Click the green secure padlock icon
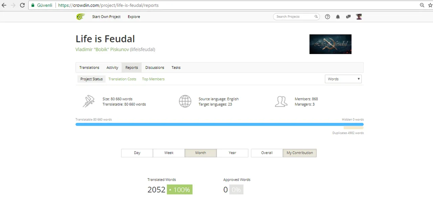433x212 pixels. click(x=33, y=5)
